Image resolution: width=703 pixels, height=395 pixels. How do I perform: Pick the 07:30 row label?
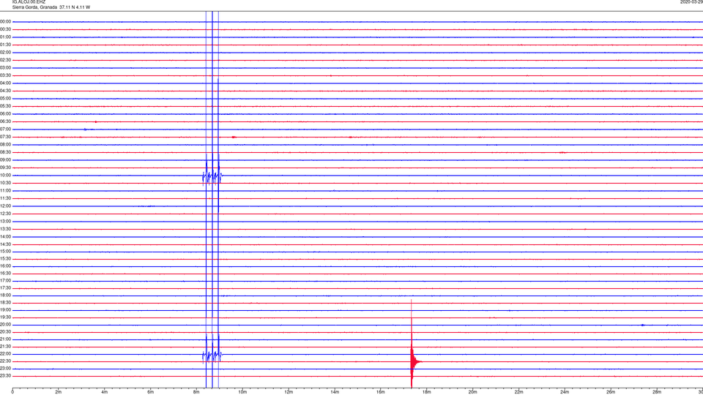click(6, 137)
